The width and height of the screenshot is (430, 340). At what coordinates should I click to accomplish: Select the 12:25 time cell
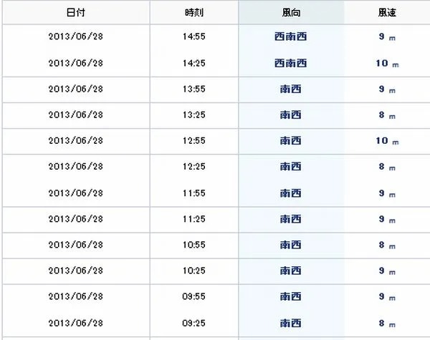(194, 167)
